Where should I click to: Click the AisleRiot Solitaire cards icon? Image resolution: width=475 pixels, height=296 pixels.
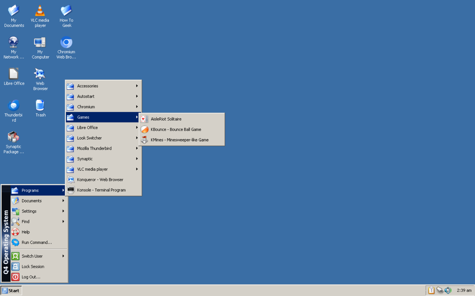point(144,119)
